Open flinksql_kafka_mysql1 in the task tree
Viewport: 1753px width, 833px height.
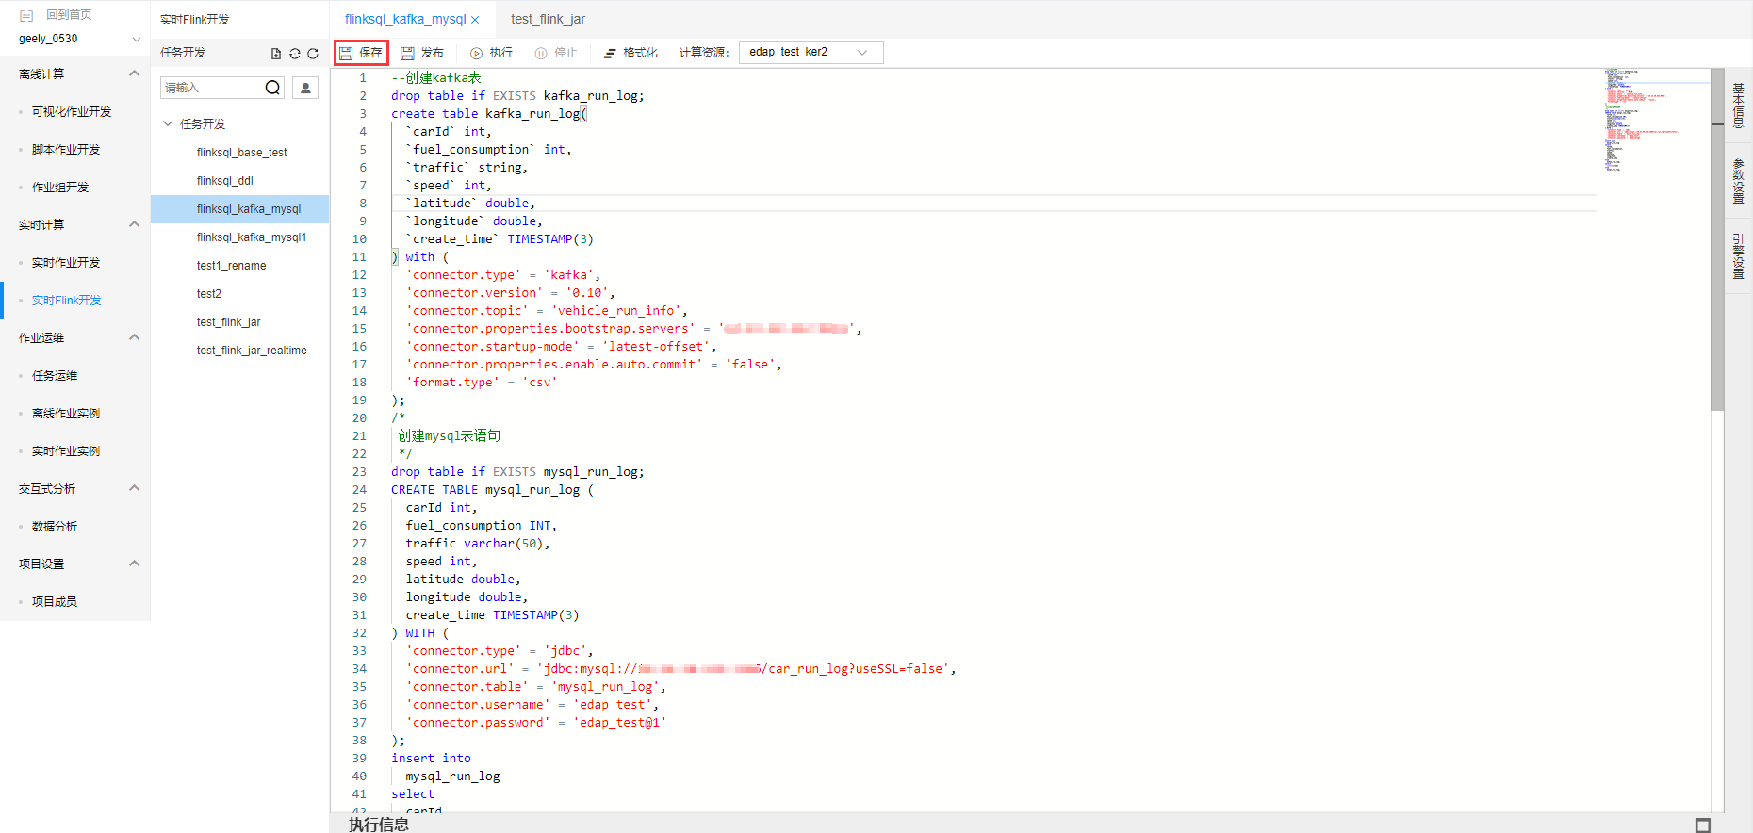pos(252,237)
